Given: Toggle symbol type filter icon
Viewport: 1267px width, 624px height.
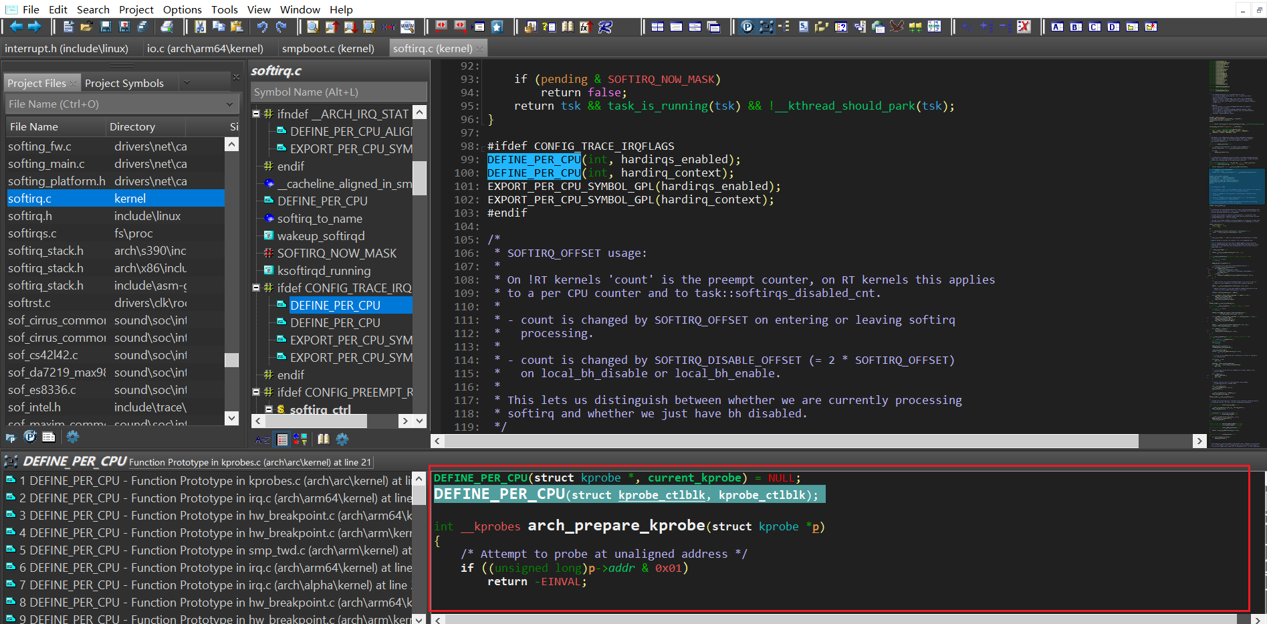Looking at the screenshot, I should pyautogui.click(x=300, y=439).
